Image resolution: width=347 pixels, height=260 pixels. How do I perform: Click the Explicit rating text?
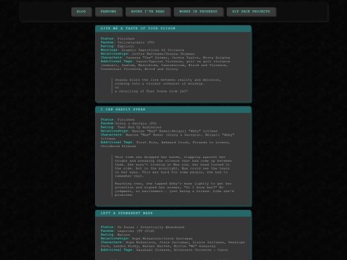125,46
